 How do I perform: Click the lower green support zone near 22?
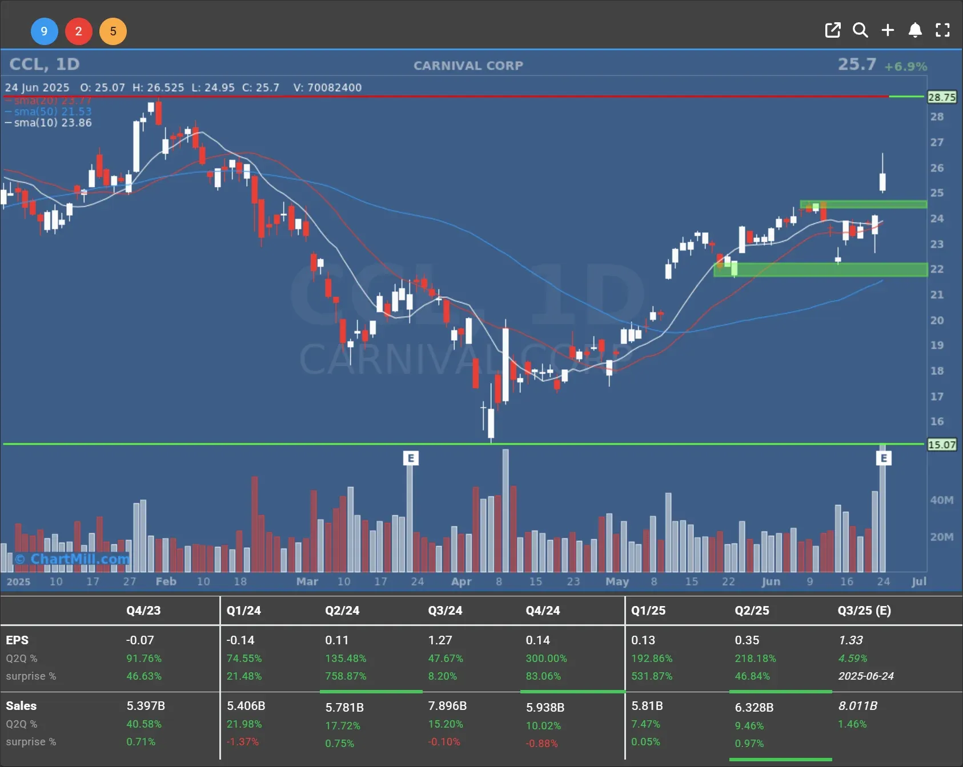click(820, 269)
